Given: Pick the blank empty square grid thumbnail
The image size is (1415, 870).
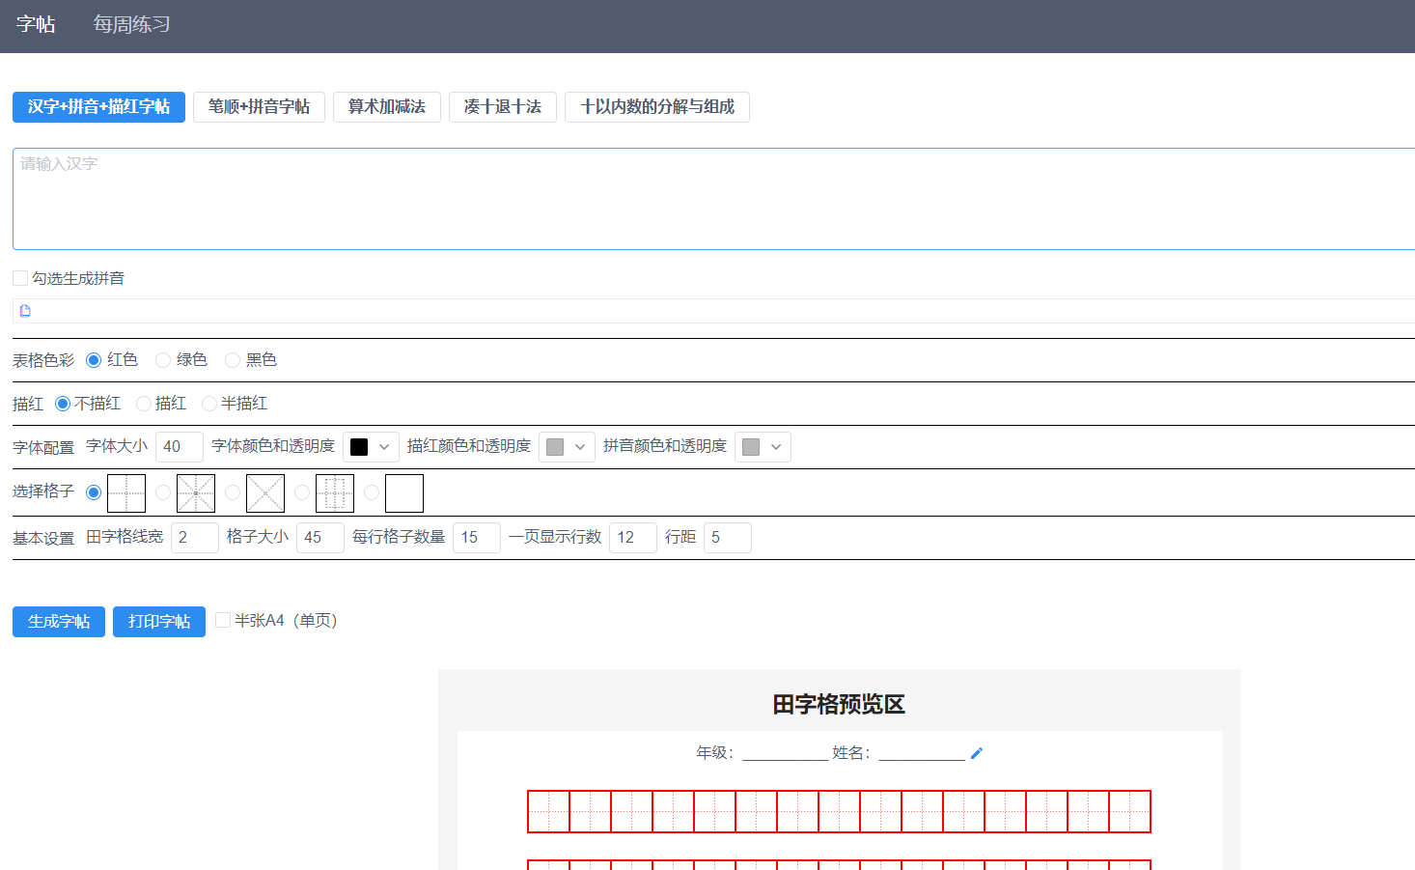Looking at the screenshot, I should click(404, 492).
